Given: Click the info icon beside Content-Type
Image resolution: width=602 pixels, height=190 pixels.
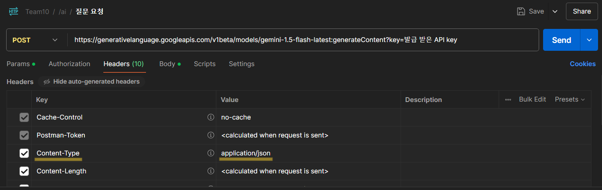Looking at the screenshot, I should point(211,153).
